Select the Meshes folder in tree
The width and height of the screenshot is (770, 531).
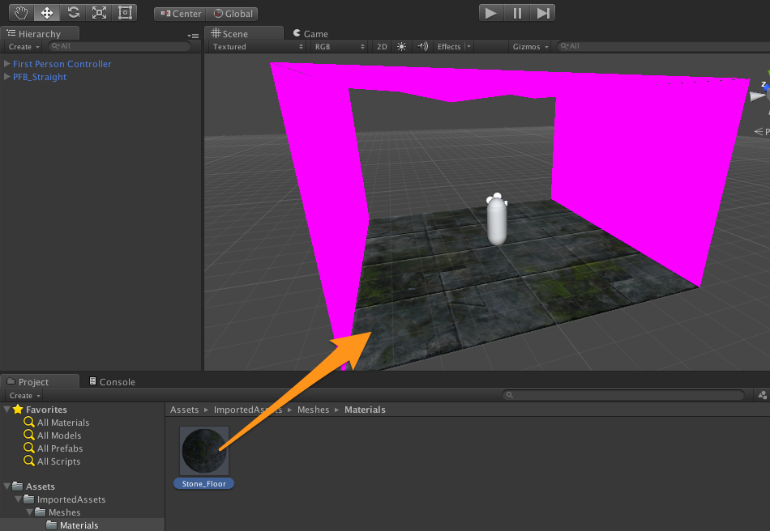point(58,512)
